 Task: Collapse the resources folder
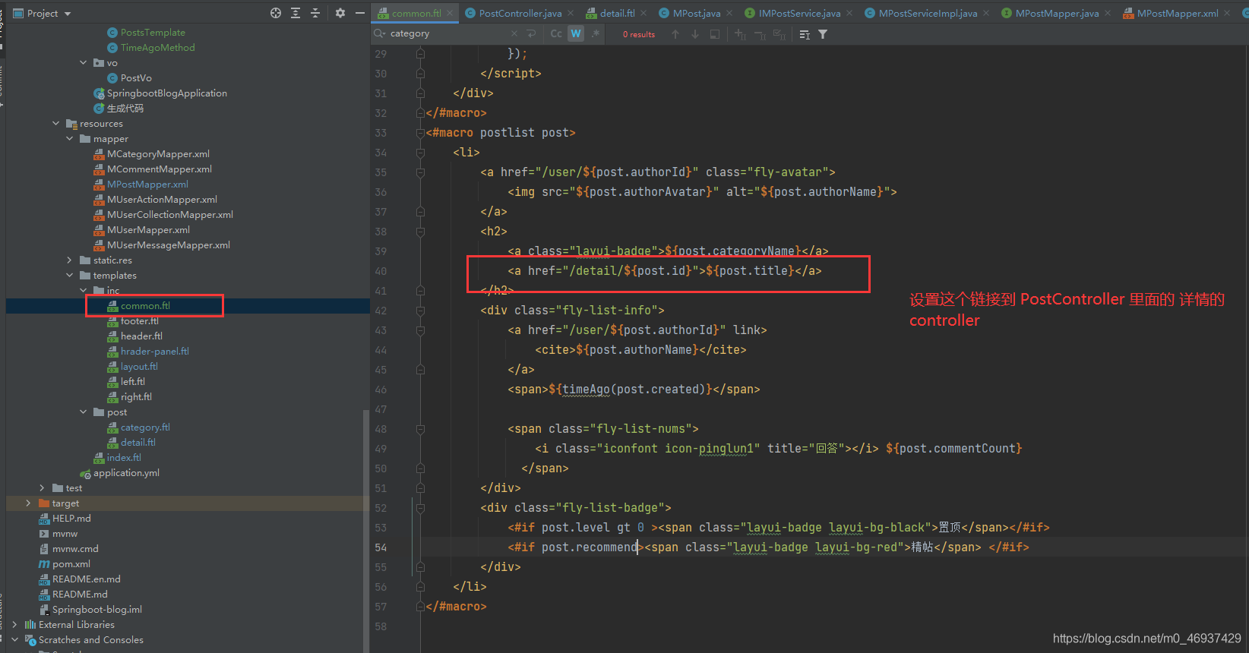click(56, 124)
